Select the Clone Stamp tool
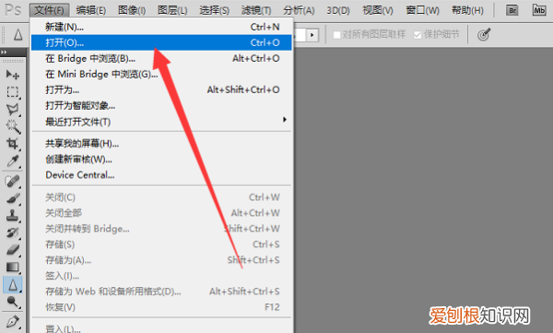Viewport: 553px width, 333px height. (13, 216)
